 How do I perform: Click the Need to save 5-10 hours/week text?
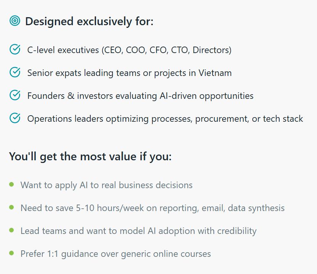152,208
